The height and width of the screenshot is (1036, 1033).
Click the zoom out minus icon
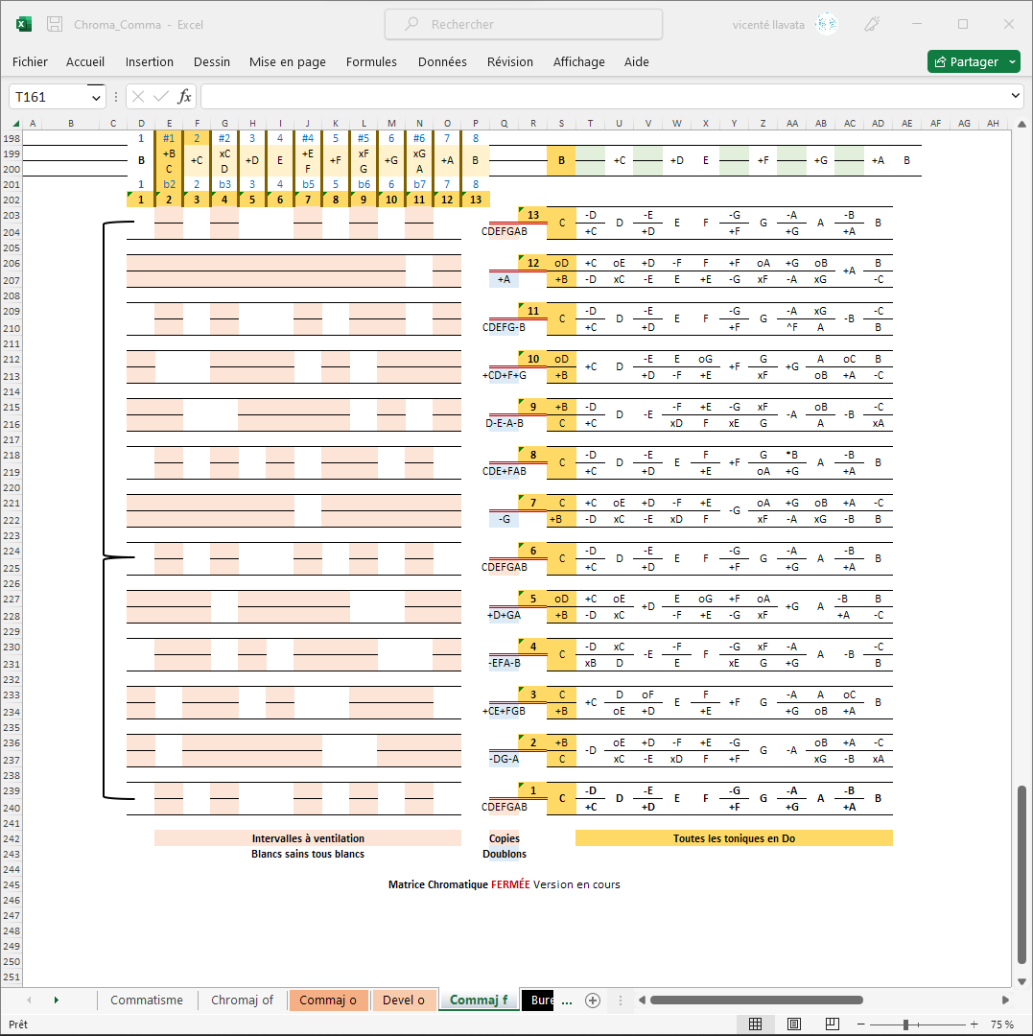pyautogui.click(x=860, y=1024)
